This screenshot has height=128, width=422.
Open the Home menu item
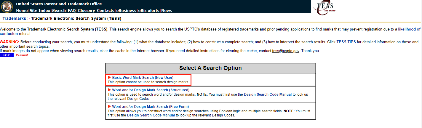(x=22, y=11)
